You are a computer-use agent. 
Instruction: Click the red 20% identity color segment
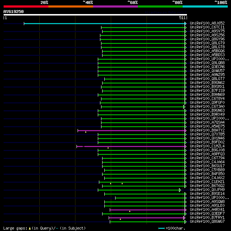point(26,6)
